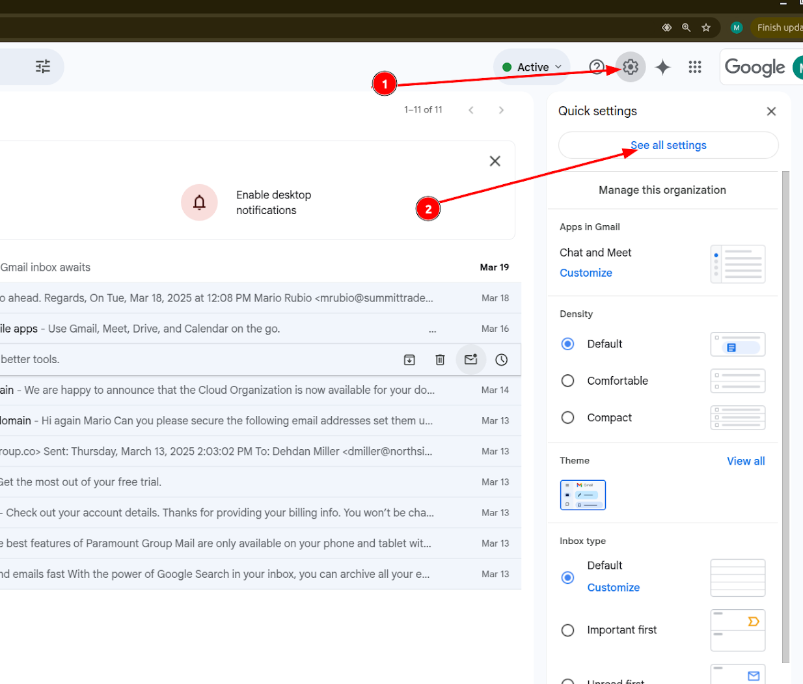Mark hovered email as unread
This screenshot has width=803, height=684.
(x=470, y=360)
